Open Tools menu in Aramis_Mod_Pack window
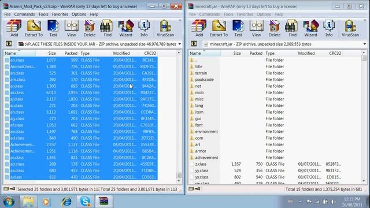This screenshot has height=208, width=370. click(x=43, y=14)
